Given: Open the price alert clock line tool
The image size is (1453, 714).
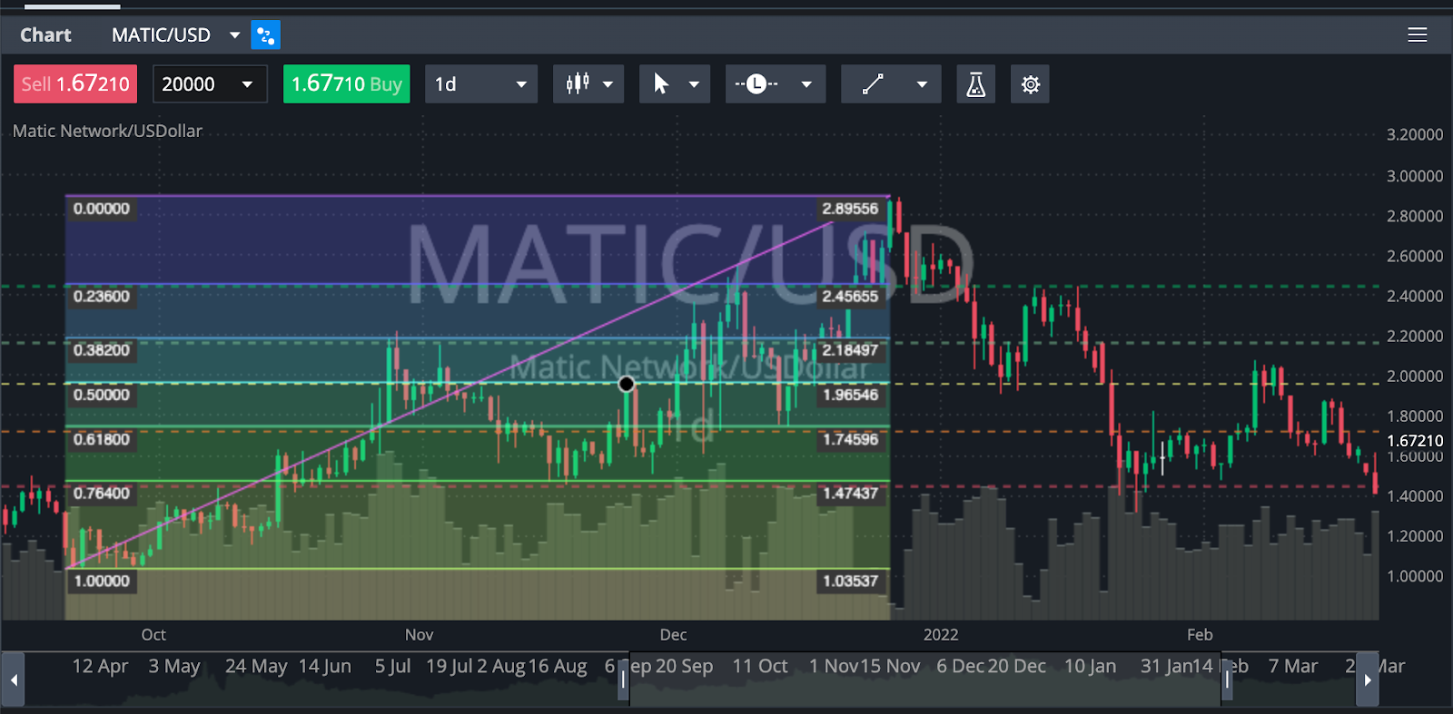Looking at the screenshot, I should point(756,84).
